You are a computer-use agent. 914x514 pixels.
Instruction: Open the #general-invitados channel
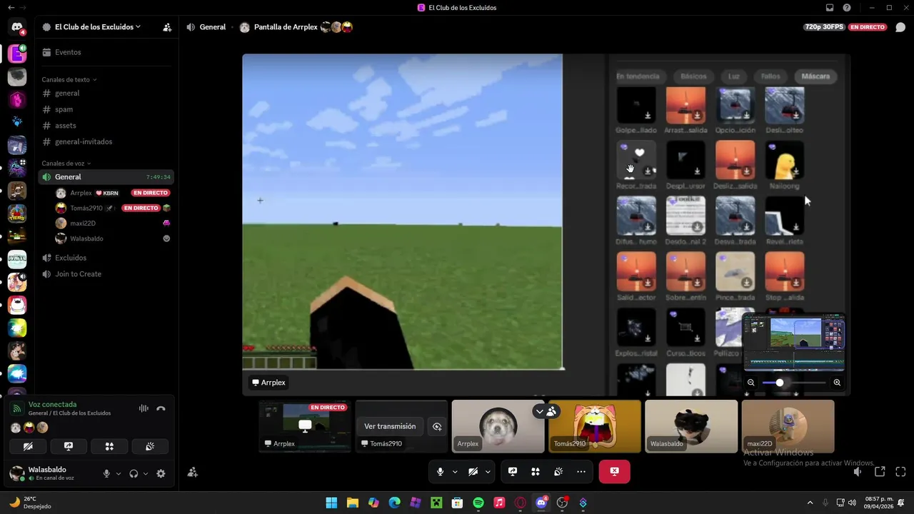click(x=106, y=141)
